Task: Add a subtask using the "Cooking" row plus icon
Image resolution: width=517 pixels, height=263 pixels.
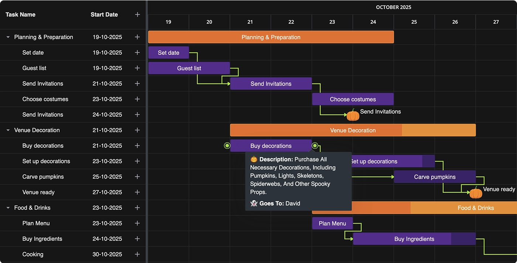Action: pyautogui.click(x=137, y=254)
